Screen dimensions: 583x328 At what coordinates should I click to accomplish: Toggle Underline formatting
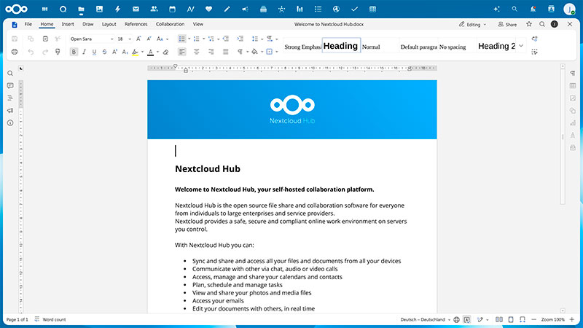tap(94, 52)
